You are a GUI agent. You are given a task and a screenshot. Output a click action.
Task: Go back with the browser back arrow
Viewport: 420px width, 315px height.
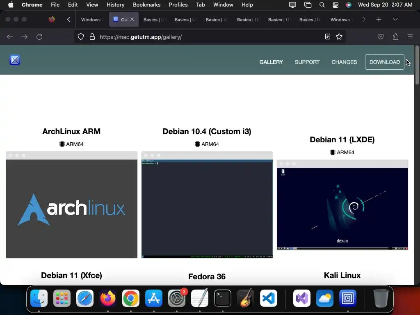tap(10, 37)
